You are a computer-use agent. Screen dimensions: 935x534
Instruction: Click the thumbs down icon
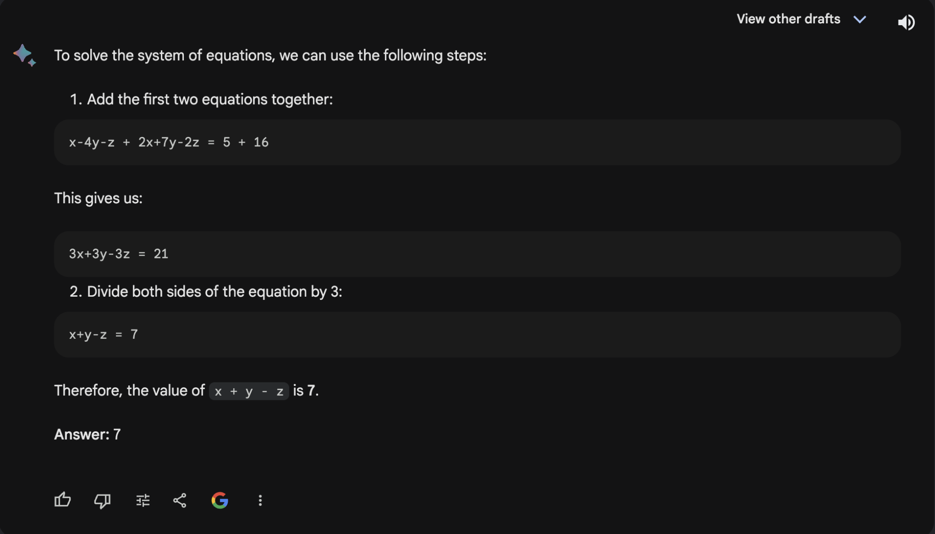pos(102,501)
